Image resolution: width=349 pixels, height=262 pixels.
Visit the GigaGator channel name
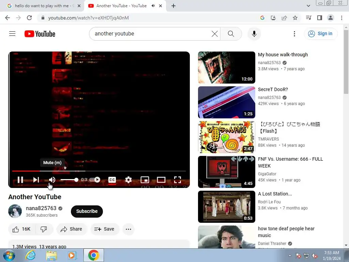[267, 174]
